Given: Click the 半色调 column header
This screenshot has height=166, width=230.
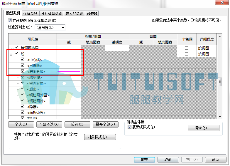Looking at the screenshot, I should (x=187, y=39).
